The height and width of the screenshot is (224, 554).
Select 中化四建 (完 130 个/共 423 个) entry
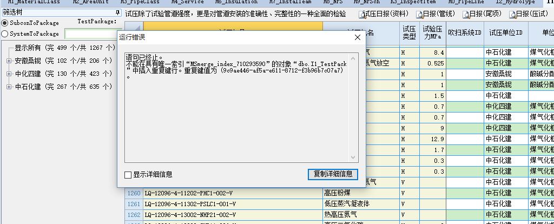click(x=63, y=74)
